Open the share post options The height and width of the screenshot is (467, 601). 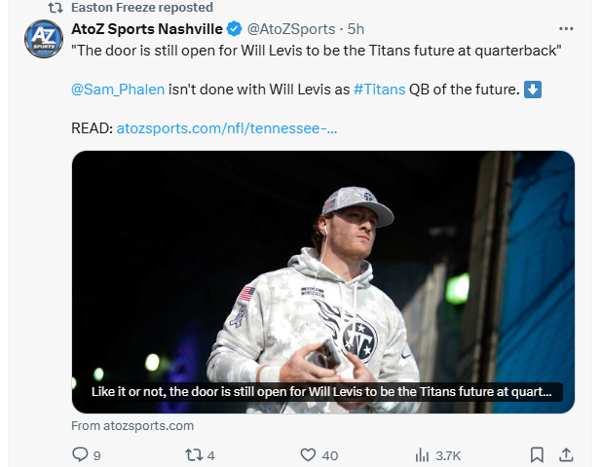566,454
